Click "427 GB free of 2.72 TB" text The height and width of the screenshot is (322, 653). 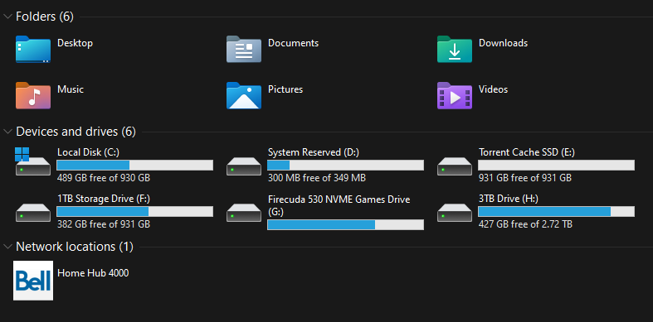point(525,224)
